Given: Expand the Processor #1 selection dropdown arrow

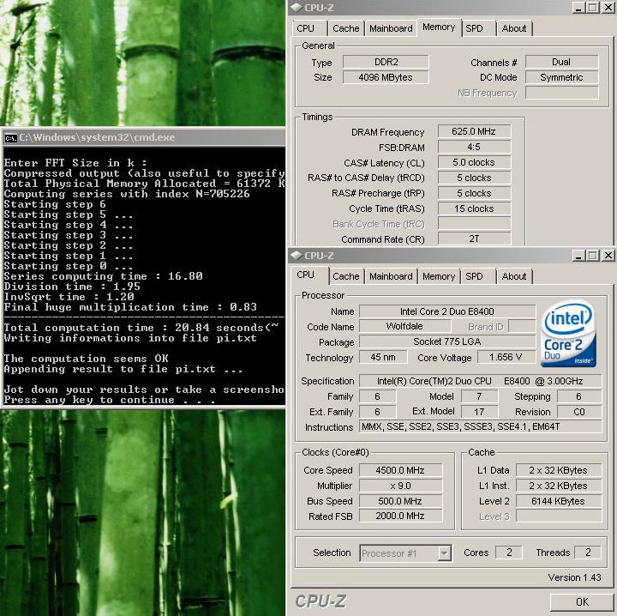Looking at the screenshot, I should [x=445, y=553].
